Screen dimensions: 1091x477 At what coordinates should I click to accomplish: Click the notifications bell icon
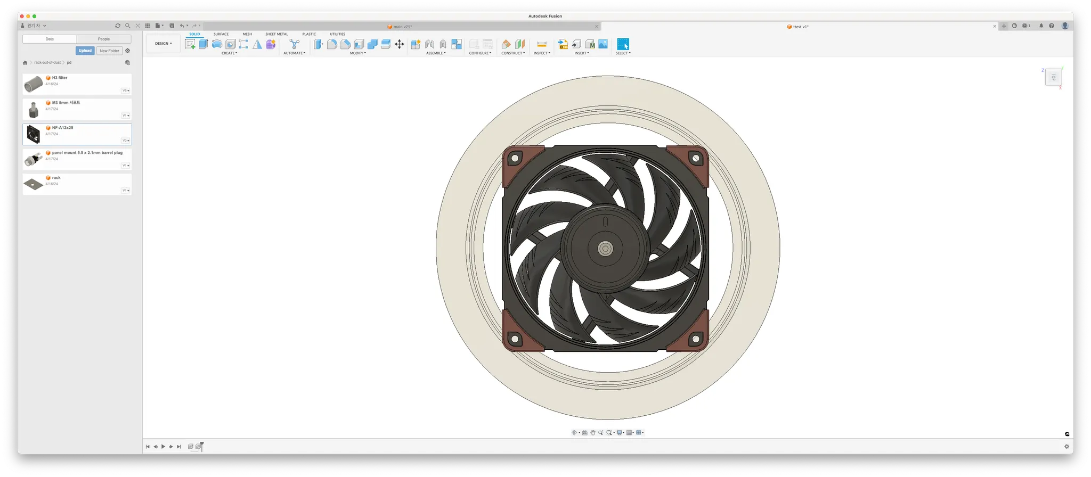pos(1041,26)
